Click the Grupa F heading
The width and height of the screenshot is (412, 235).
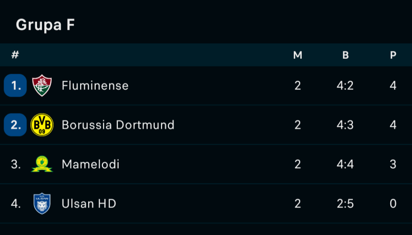(x=45, y=25)
